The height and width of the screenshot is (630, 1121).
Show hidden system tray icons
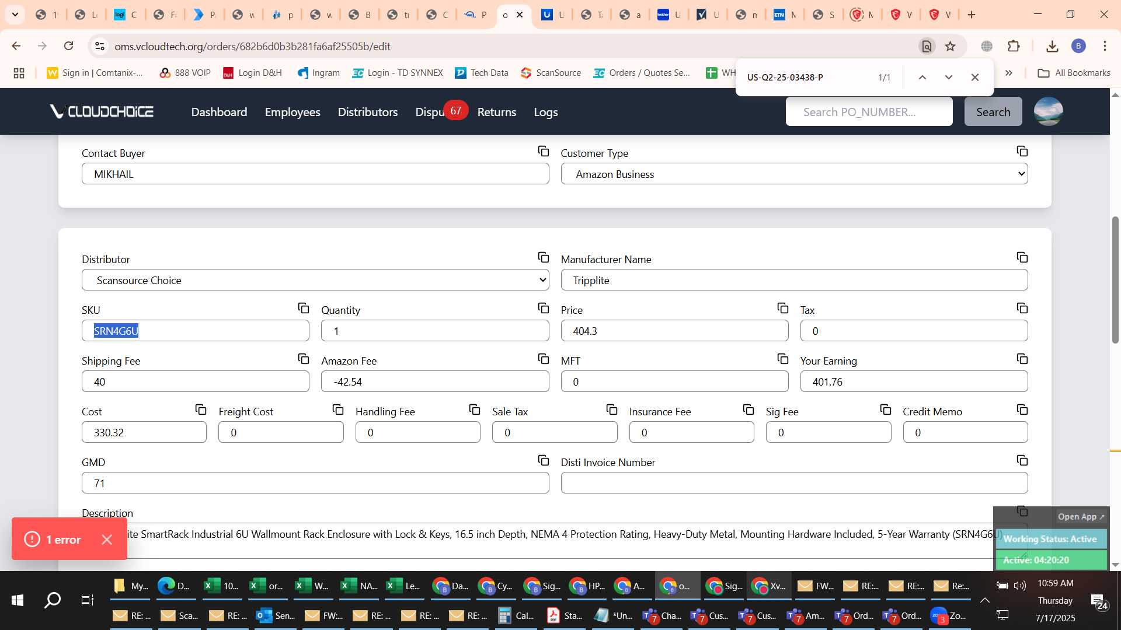pyautogui.click(x=984, y=600)
